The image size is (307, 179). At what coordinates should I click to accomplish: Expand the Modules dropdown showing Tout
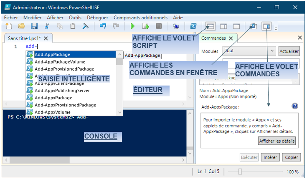(249, 51)
